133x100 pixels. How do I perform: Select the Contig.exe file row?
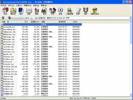[41, 62]
